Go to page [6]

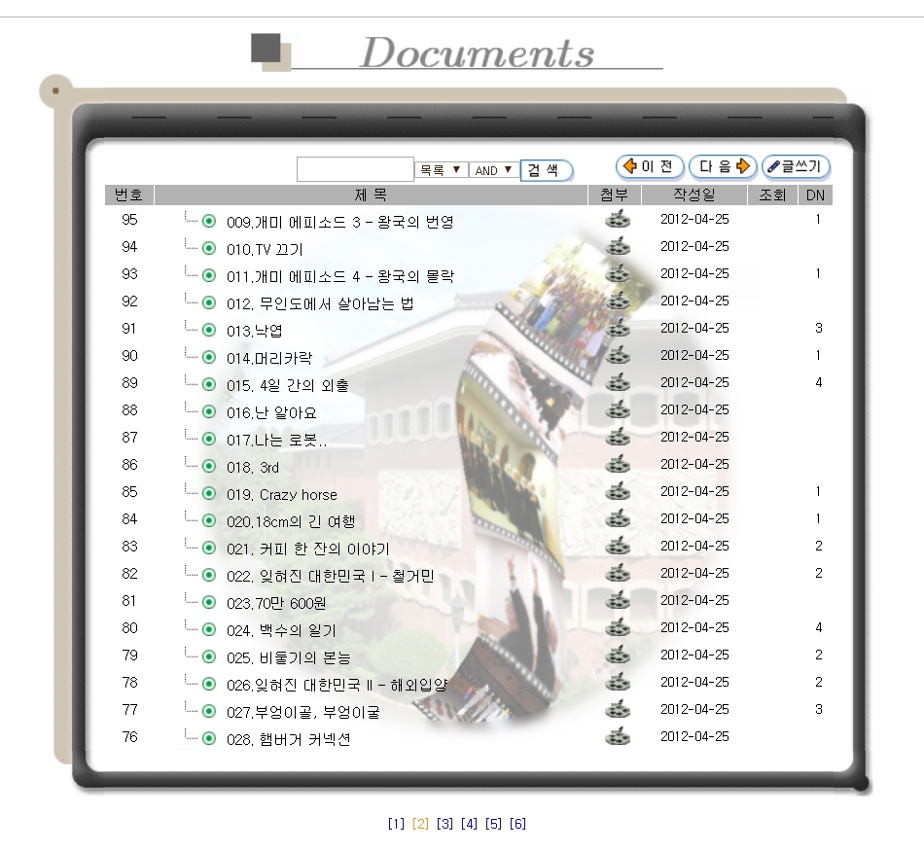click(518, 824)
